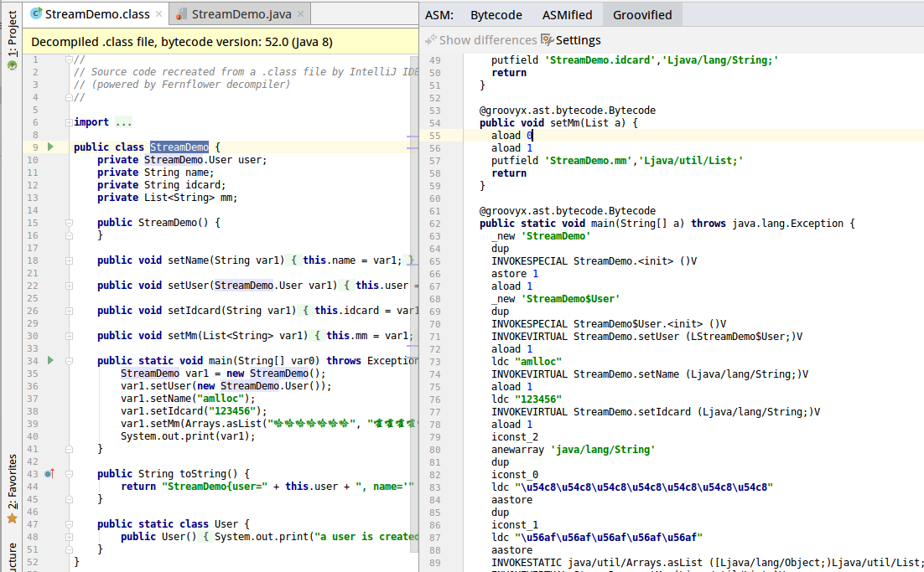Click the @groovyx.ast.bytecode.Bytecode annotation above main
The width and height of the screenshot is (924, 572).
click(x=567, y=211)
